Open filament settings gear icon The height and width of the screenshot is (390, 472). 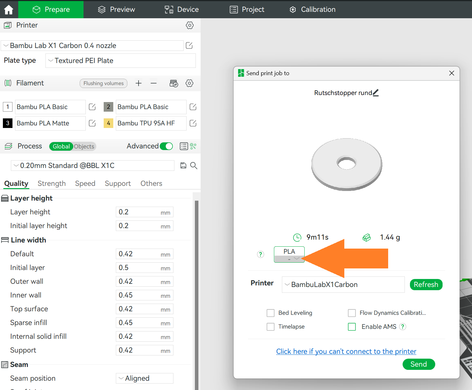pyautogui.click(x=189, y=83)
